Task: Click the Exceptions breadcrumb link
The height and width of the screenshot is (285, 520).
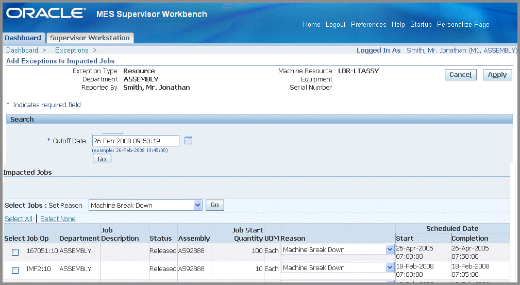Action: (72, 50)
